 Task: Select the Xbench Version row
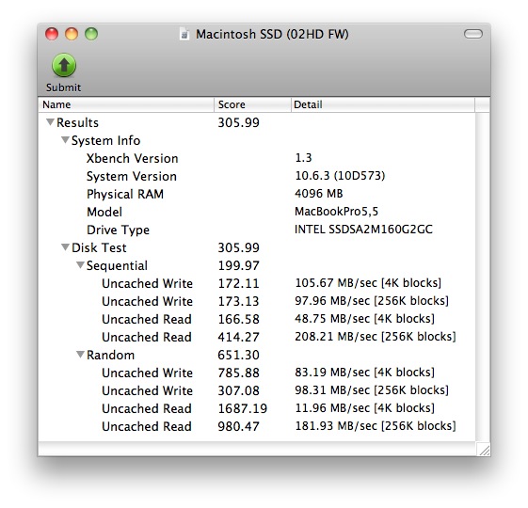point(257,158)
